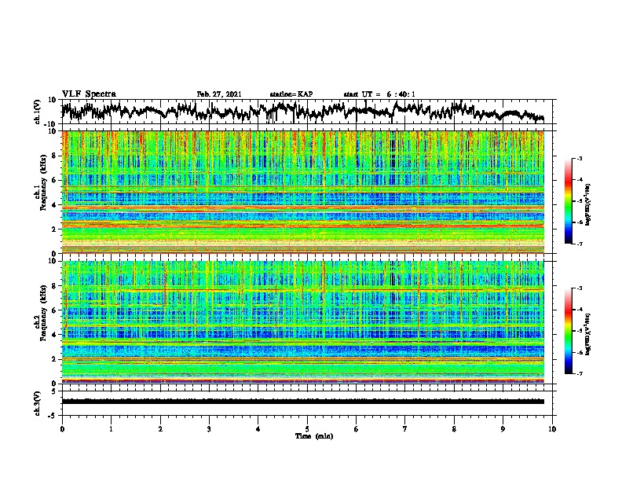Viewport: 622px width, 481px height.
Task: Click the "-7" label on upper colorbar
Action: (580, 244)
